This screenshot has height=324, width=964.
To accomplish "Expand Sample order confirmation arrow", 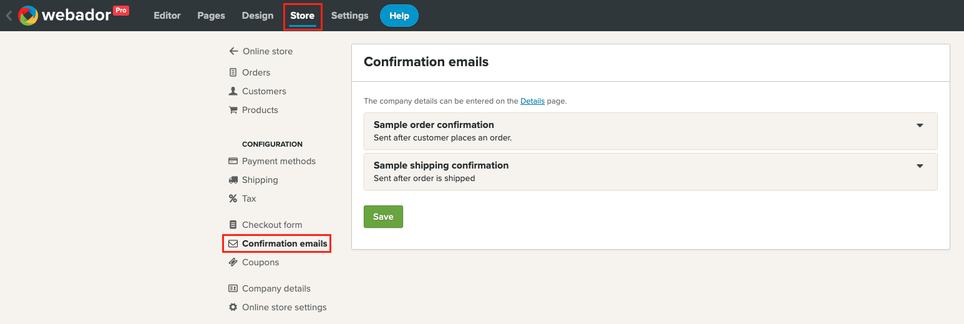I will pos(919,125).
